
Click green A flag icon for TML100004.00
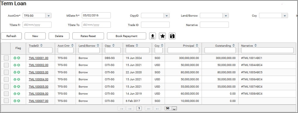tap(19, 79)
